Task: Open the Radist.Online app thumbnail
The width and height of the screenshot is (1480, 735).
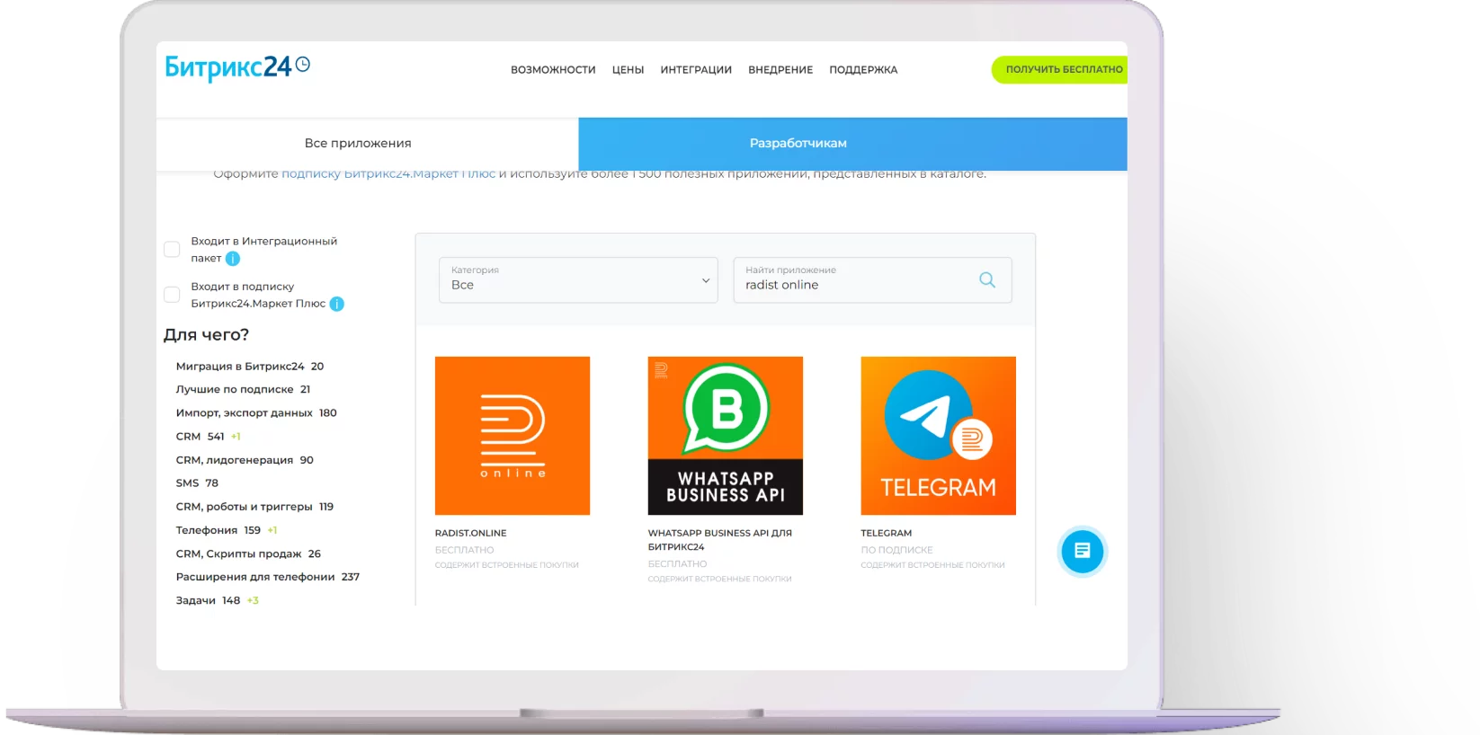Action: 513,436
